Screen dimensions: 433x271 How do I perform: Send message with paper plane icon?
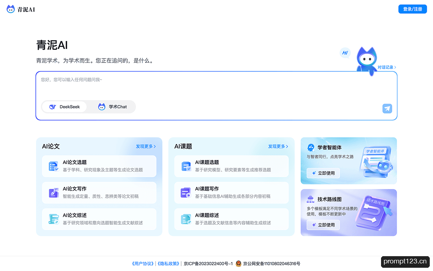(387, 108)
